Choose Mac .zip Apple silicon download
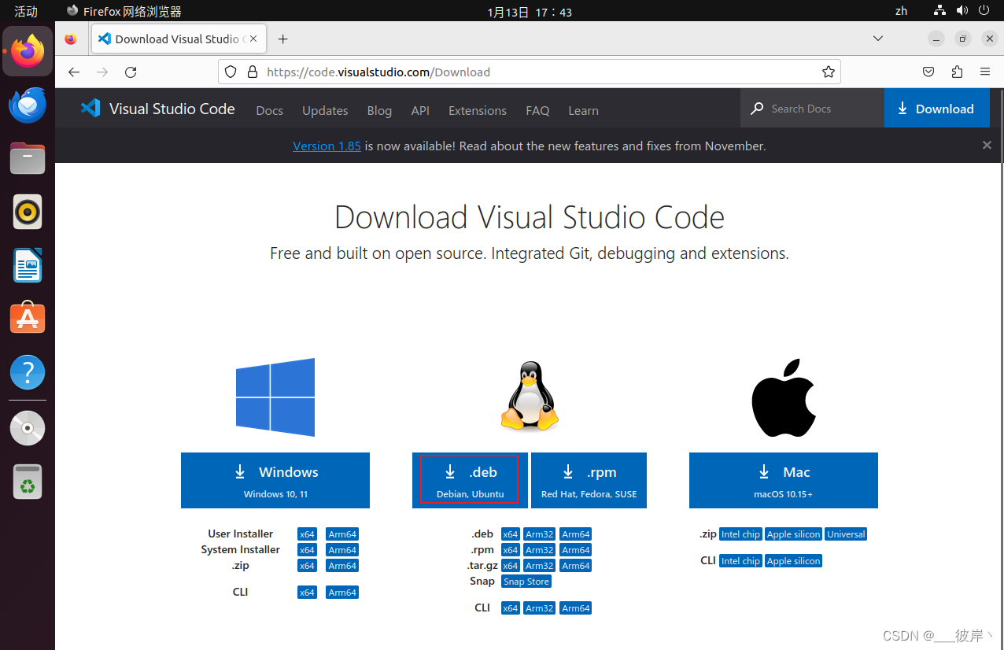Image resolution: width=1004 pixels, height=650 pixels. pos(793,534)
